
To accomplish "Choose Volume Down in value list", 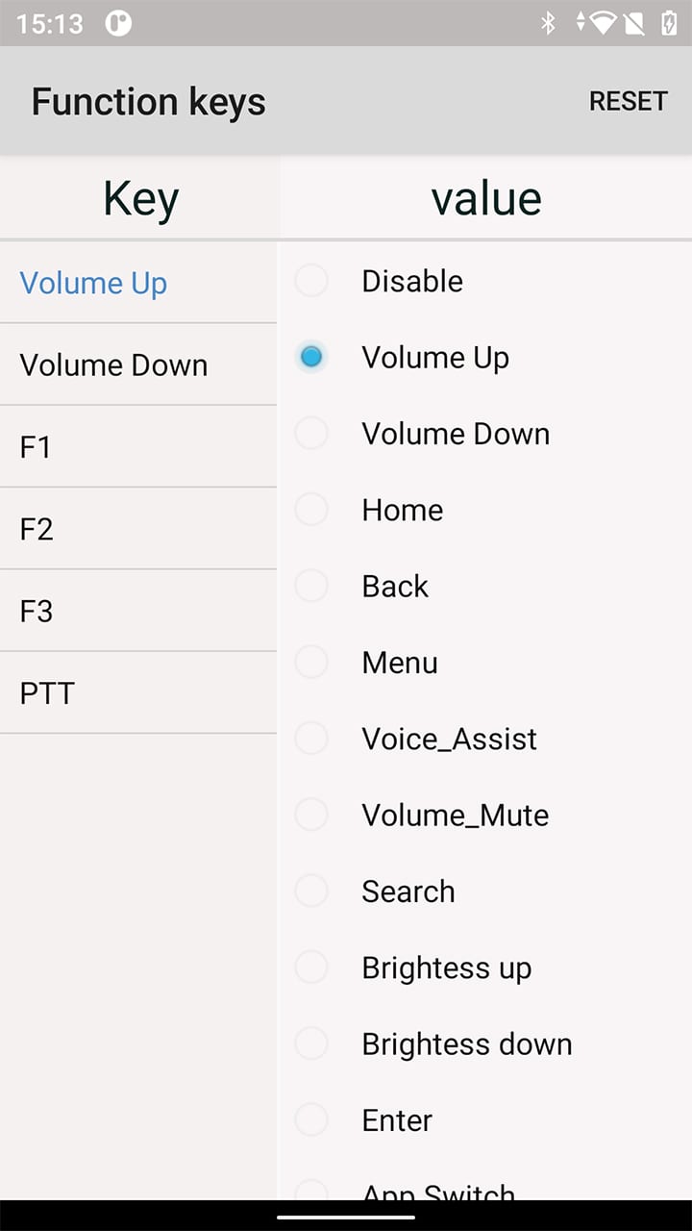I will click(x=484, y=434).
